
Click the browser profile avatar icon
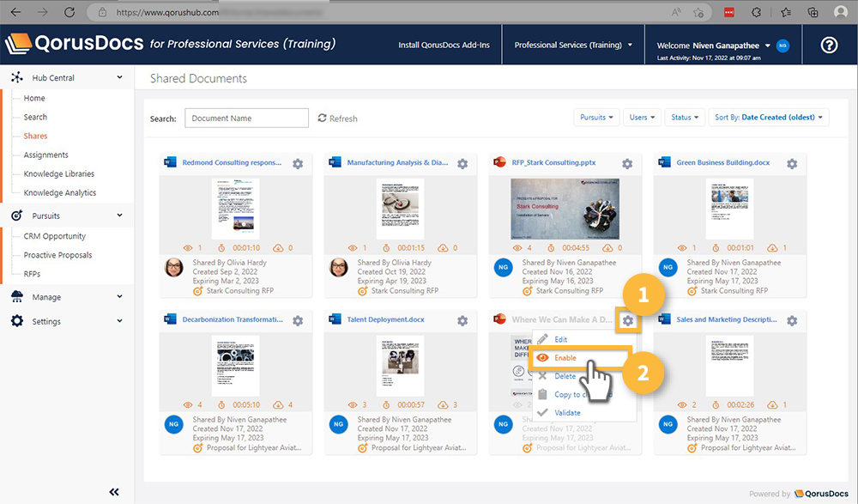pyautogui.click(x=841, y=12)
